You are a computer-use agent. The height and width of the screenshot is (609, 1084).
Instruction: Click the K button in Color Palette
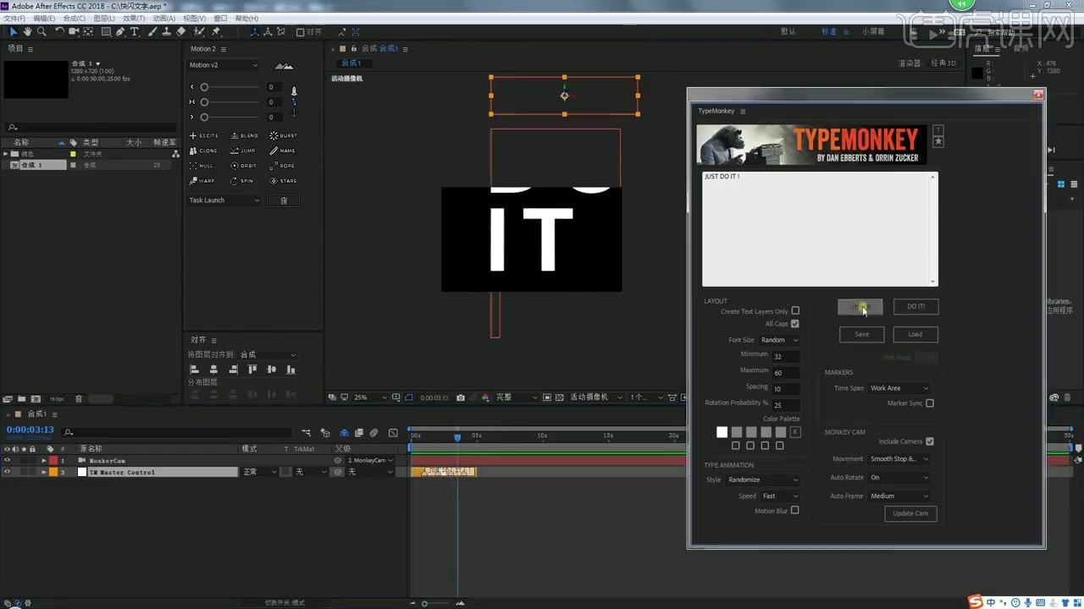tap(795, 432)
